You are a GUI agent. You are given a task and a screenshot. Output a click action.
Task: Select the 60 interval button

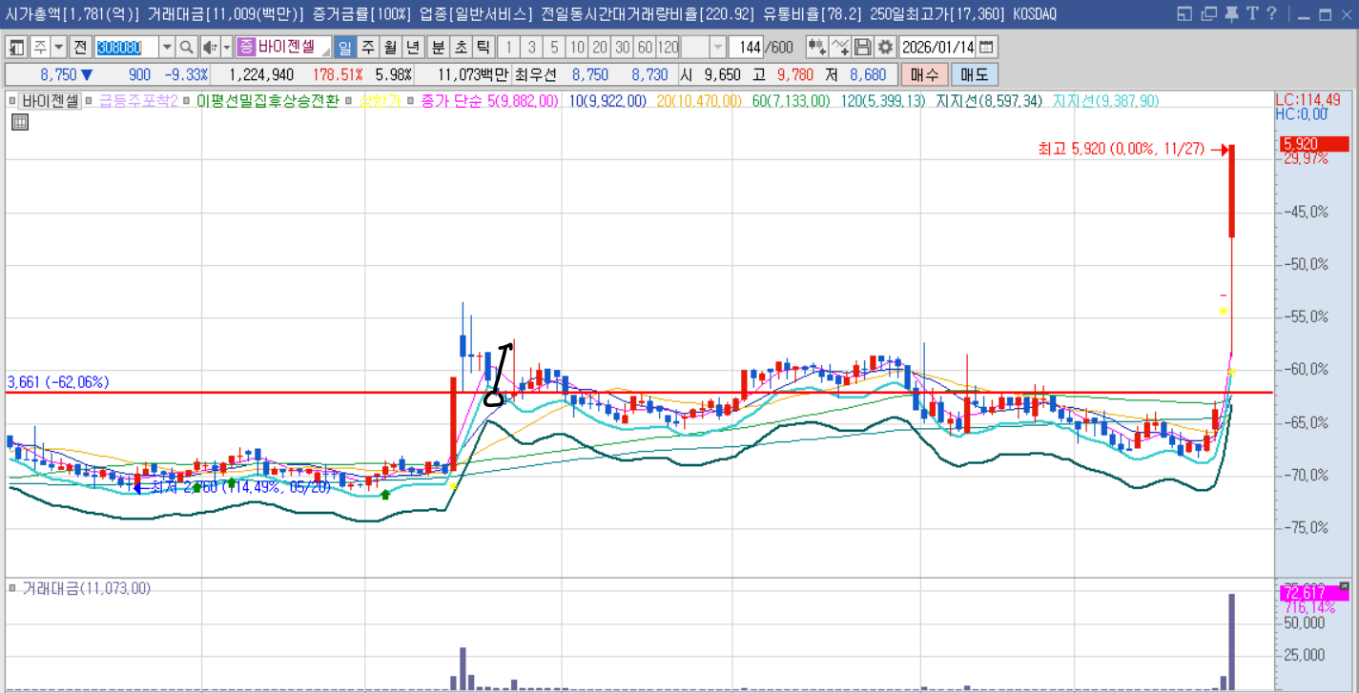click(x=646, y=47)
